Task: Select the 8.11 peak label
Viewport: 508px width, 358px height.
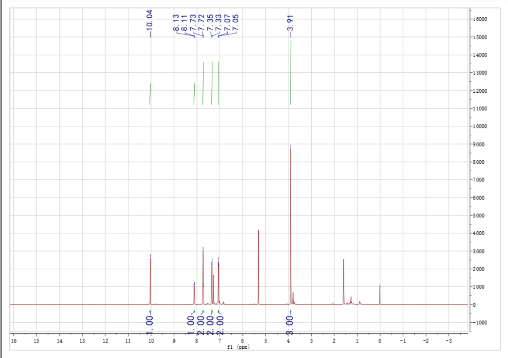Action: pyautogui.click(x=184, y=23)
